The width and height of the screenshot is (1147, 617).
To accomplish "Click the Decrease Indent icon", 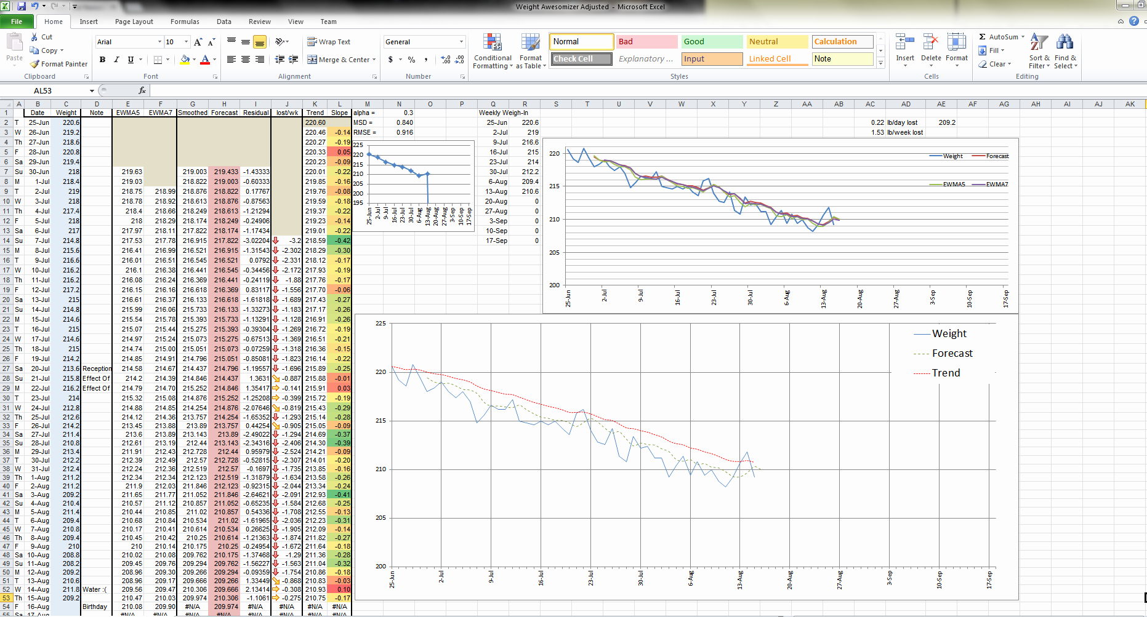I will (280, 60).
